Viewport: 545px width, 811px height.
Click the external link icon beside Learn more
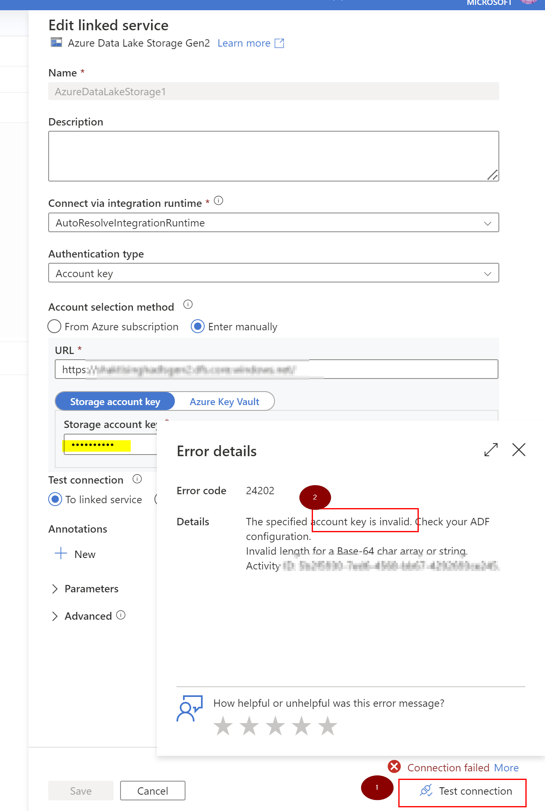tap(279, 43)
